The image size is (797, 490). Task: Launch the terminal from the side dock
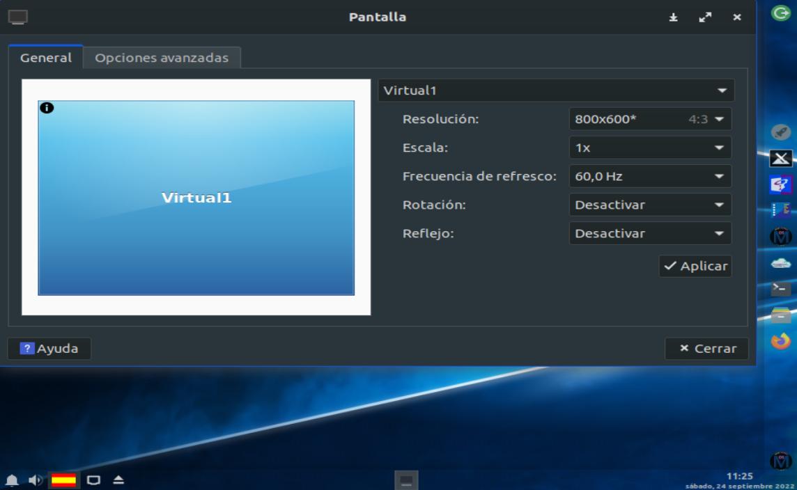(x=781, y=288)
